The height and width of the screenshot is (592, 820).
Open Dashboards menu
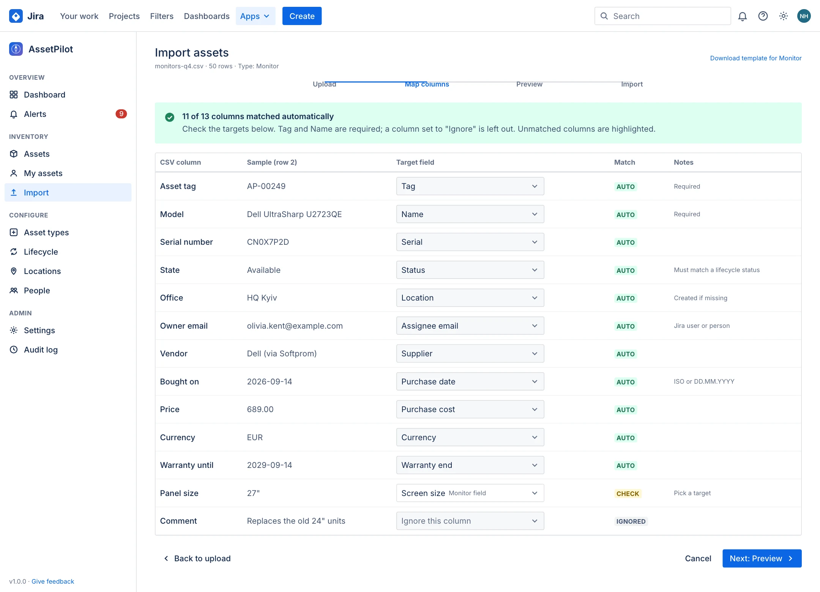pyautogui.click(x=207, y=16)
